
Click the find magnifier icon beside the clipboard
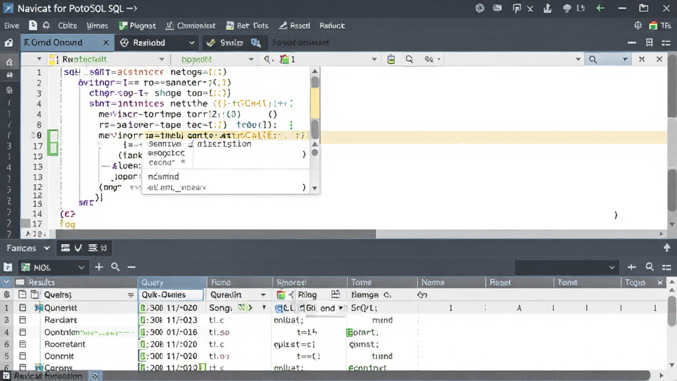click(409, 59)
